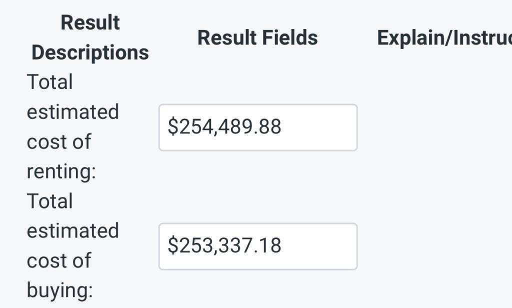This screenshot has height=308, width=512.
Task: Click "Total" in the buying cost label
Action: (x=49, y=201)
